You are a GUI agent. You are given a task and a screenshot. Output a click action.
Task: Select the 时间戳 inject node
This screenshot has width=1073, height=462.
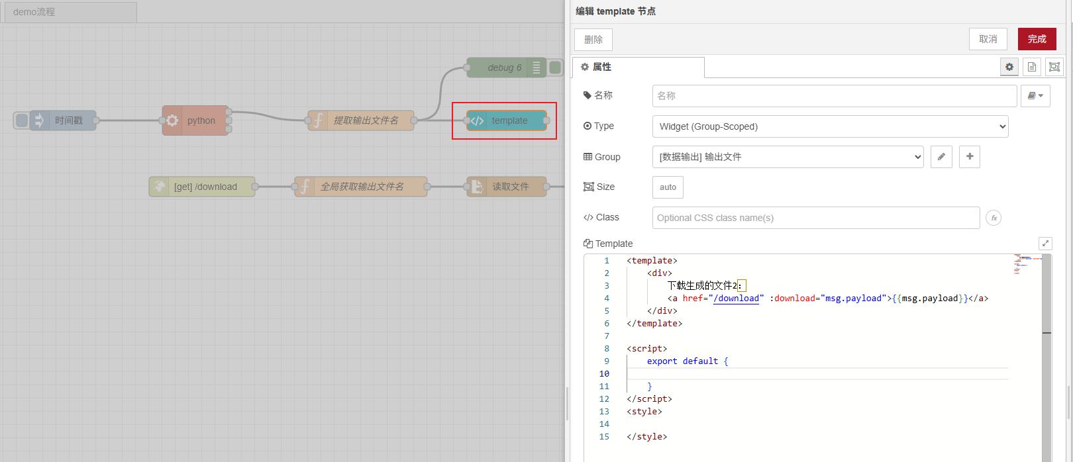pos(63,120)
